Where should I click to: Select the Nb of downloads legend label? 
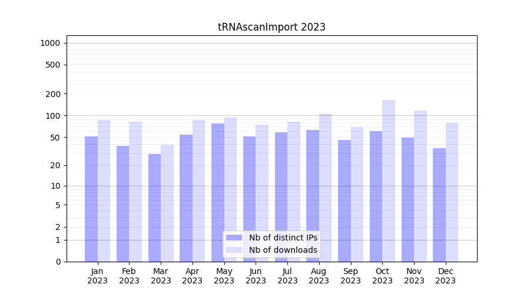click(283, 250)
